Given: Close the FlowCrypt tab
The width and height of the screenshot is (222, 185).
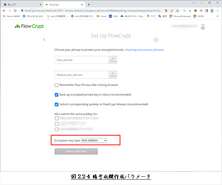Looking at the screenshot, I should point(82,5).
